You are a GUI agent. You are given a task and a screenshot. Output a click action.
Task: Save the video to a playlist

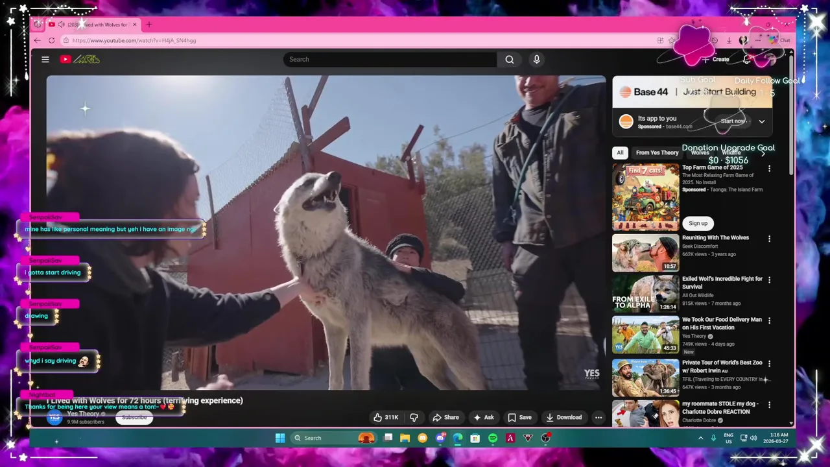[x=519, y=418]
